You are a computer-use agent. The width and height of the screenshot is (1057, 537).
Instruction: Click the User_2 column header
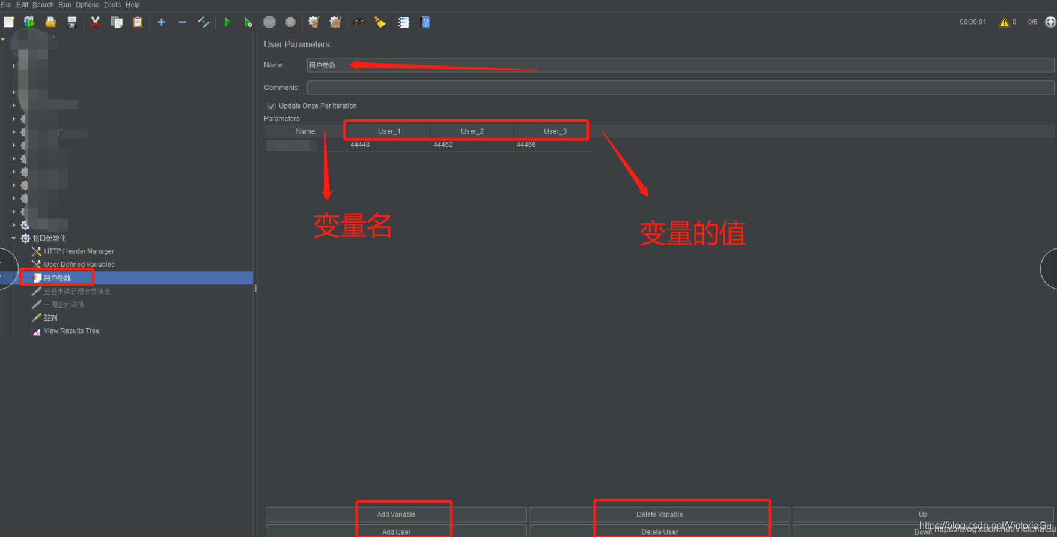(472, 131)
